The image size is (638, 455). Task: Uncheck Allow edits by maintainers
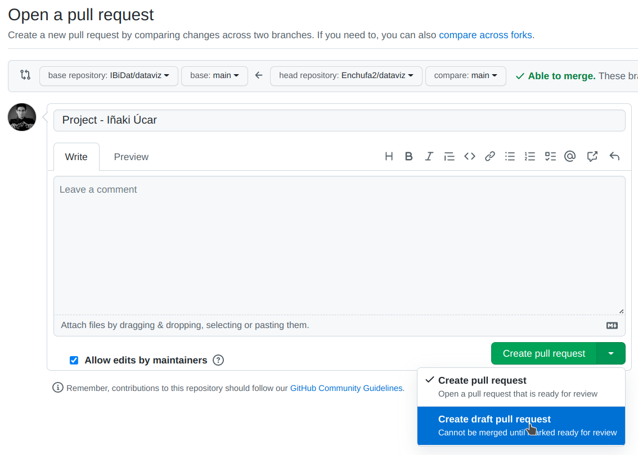pos(74,360)
